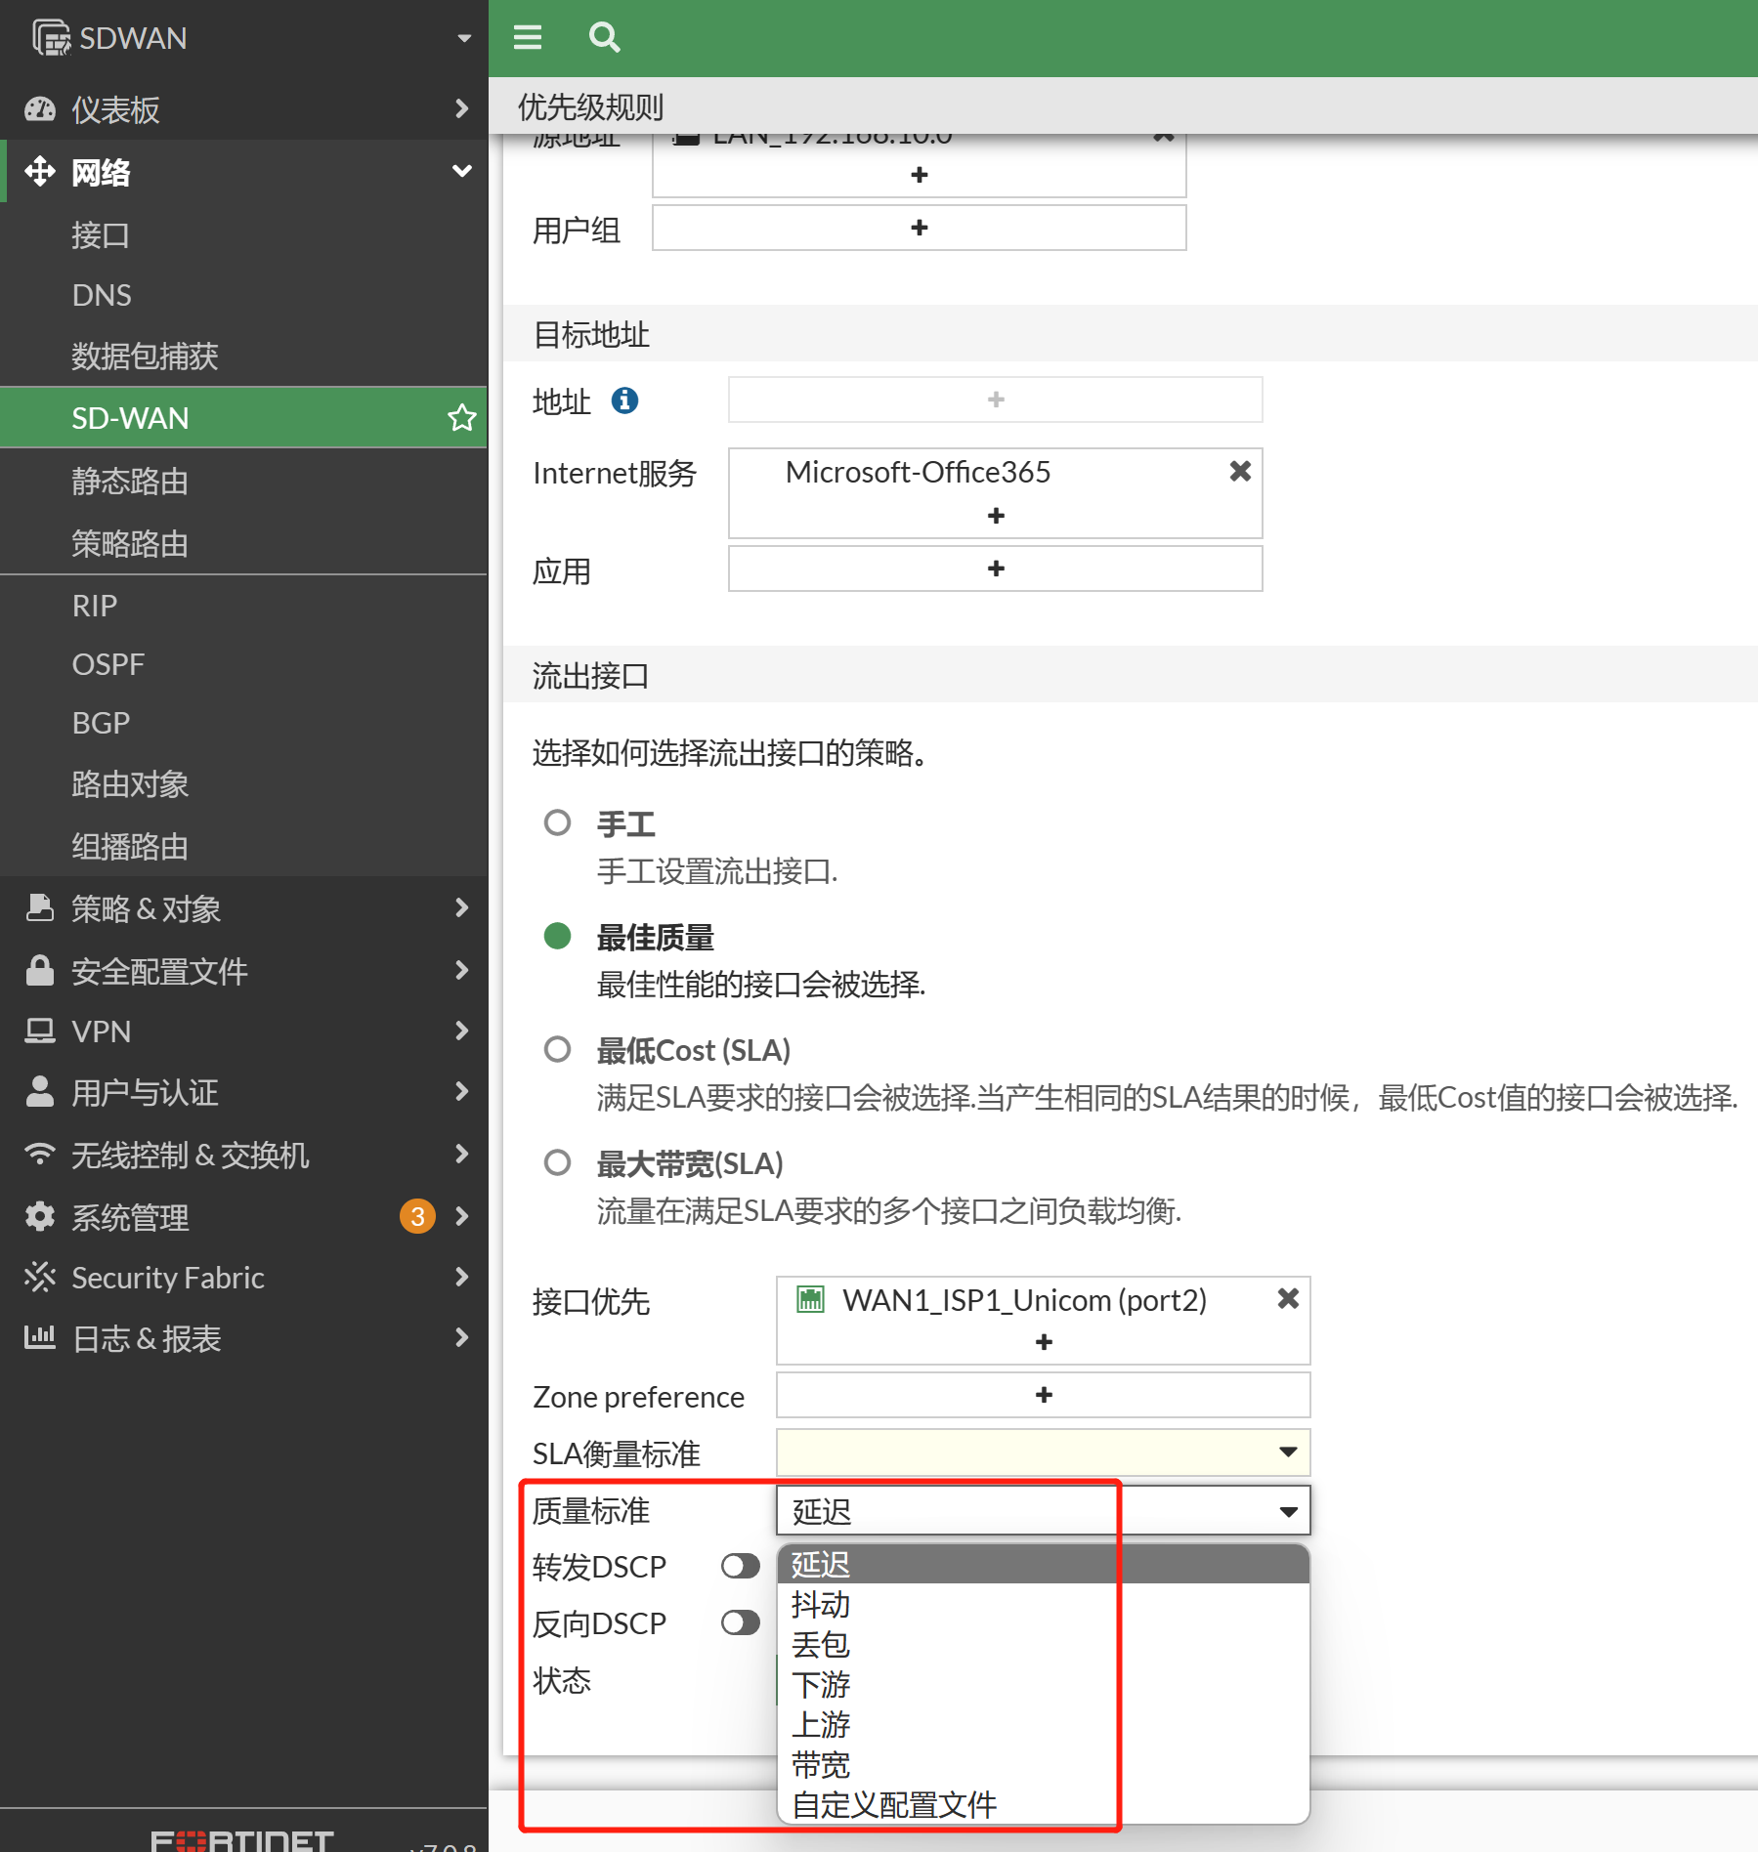Expand the 用户与认证 chevron
Viewport: 1758px width, 1852px height.
click(462, 1091)
